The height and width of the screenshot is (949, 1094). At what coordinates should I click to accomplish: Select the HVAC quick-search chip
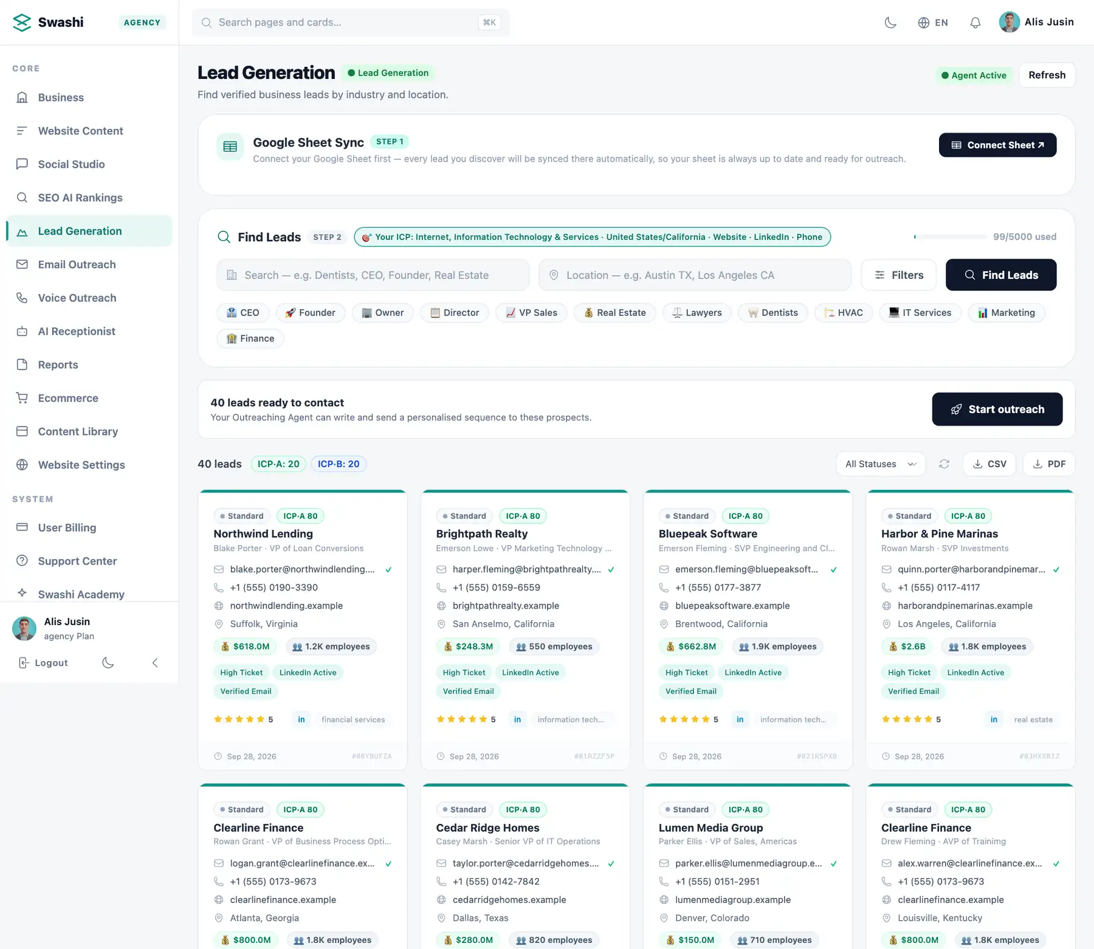pos(843,313)
